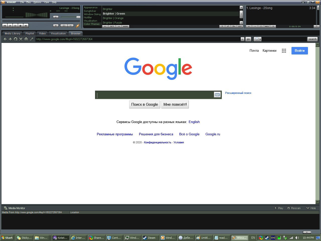Viewport: 321px width, 241px height.
Task: Open the Options menu
Action: click(x=37, y=2)
